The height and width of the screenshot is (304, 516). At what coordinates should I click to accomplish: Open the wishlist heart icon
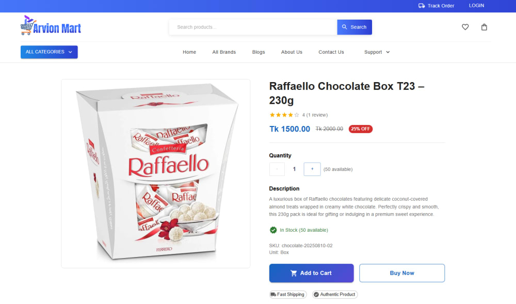465,27
